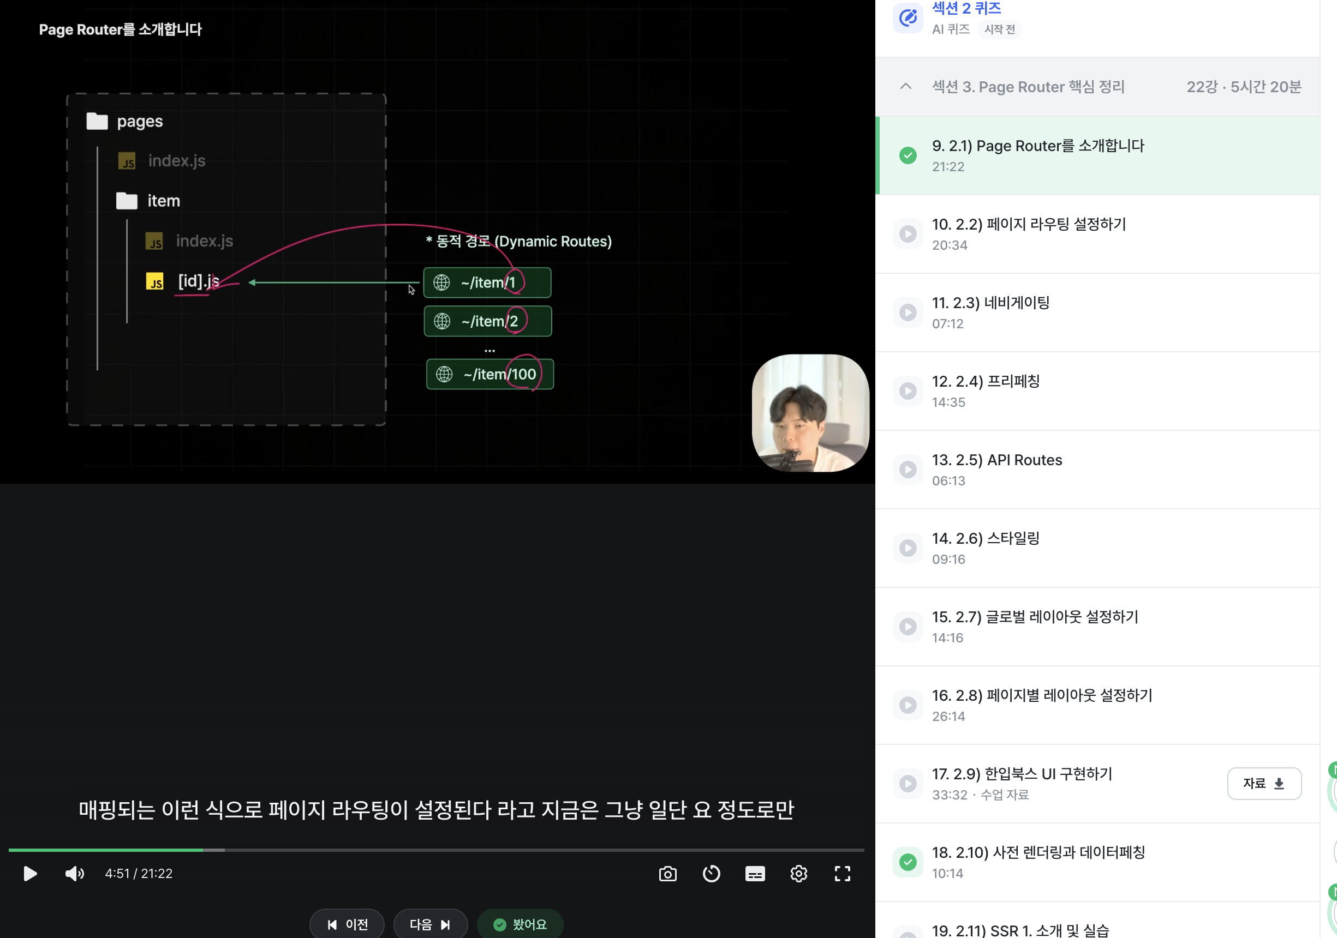Click the 섹션 2 퀴즈 link
Viewport: 1337px width, 938px height.
pos(966,8)
